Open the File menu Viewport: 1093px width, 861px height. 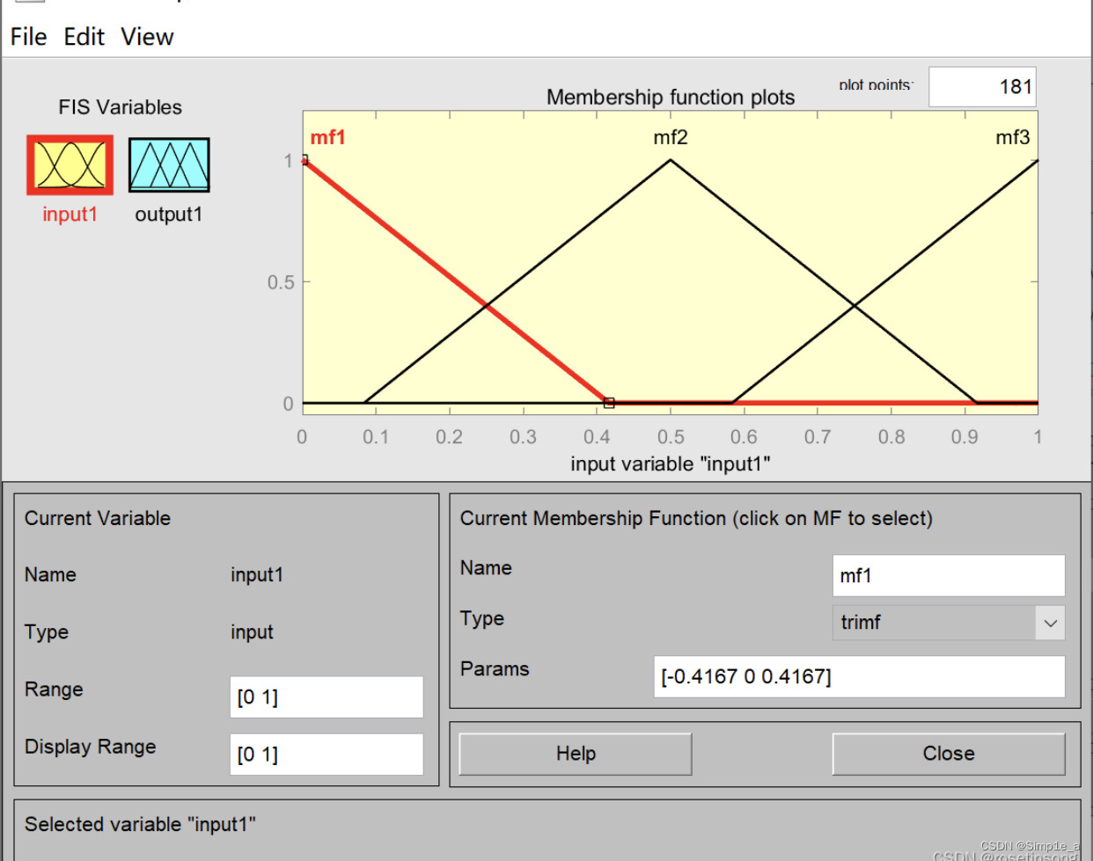point(28,37)
